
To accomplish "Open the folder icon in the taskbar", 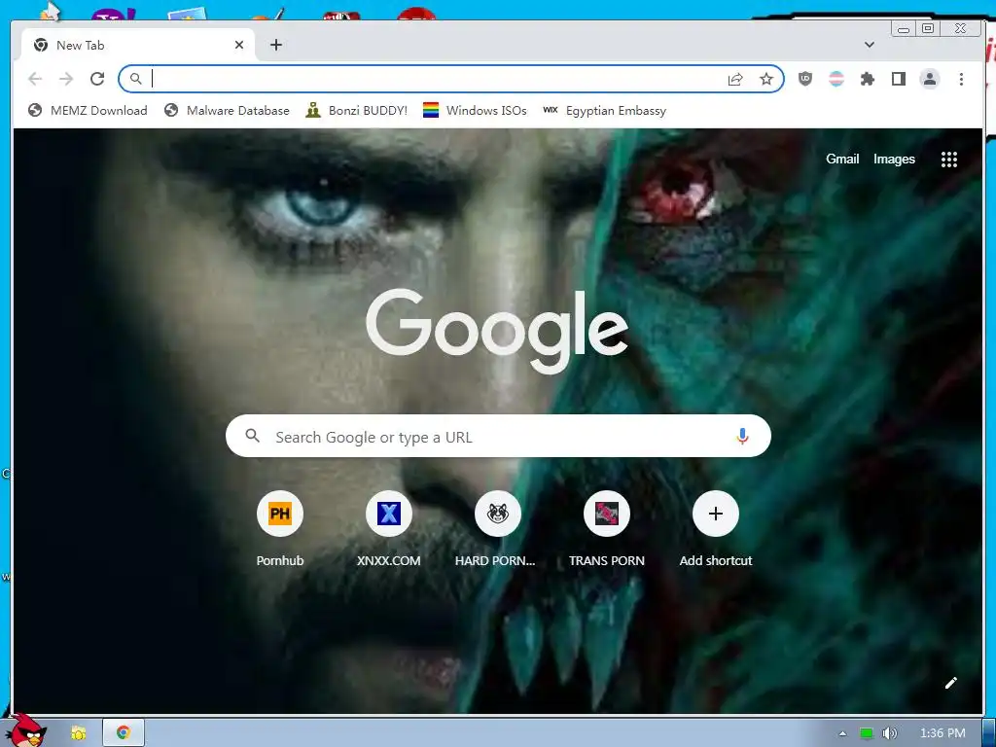I will click(78, 733).
